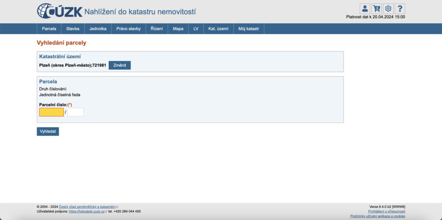Switch to Právo stavby section
Image resolution: width=442 pixels, height=220 pixels.
pos(129,29)
